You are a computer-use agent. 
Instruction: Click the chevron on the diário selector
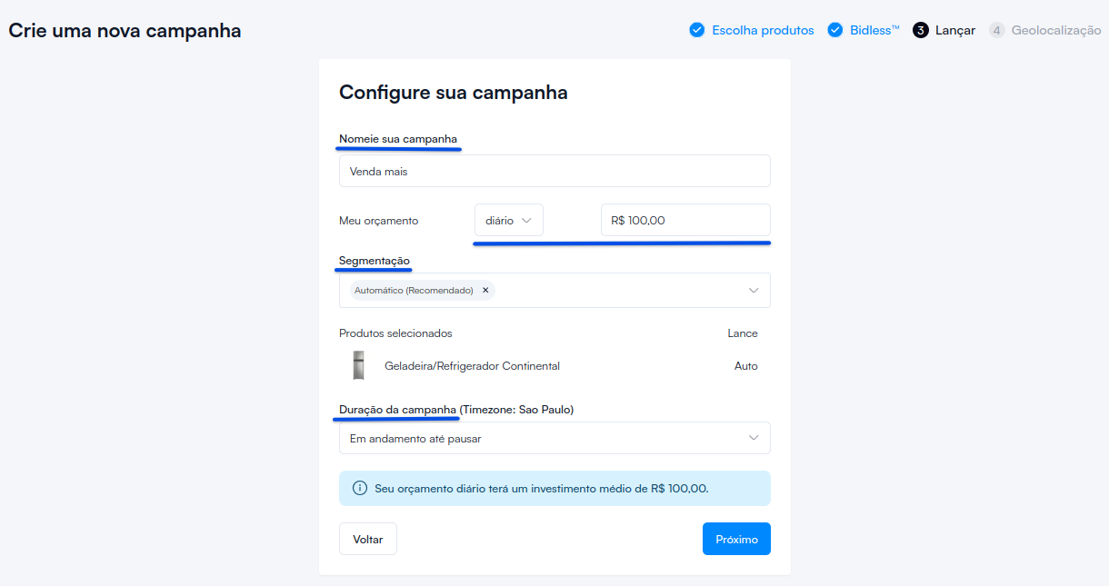tap(527, 219)
